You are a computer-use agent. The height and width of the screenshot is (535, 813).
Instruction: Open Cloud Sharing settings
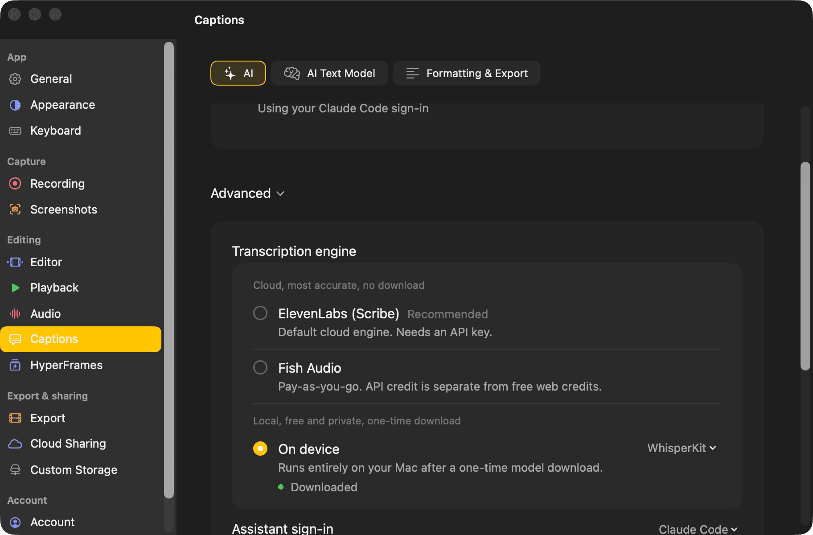click(x=81, y=444)
